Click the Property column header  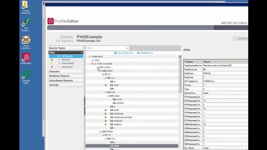pos(193,62)
